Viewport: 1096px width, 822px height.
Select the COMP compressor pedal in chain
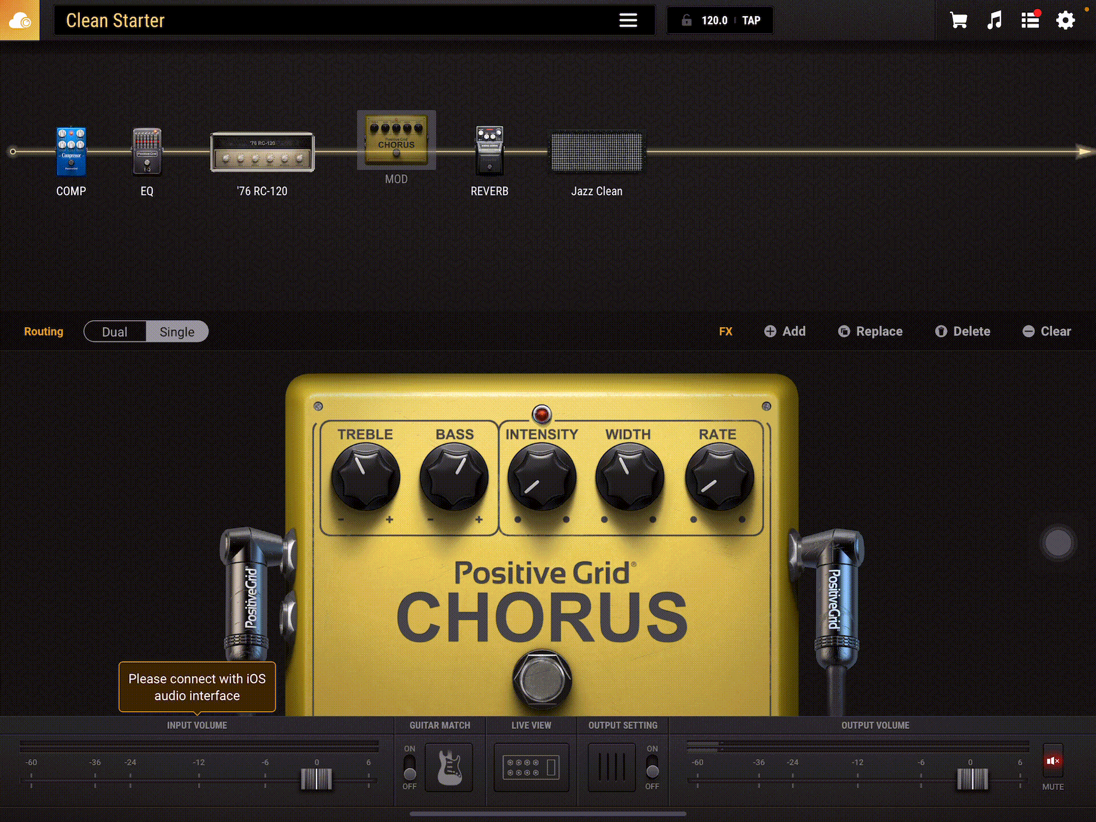pyautogui.click(x=71, y=151)
